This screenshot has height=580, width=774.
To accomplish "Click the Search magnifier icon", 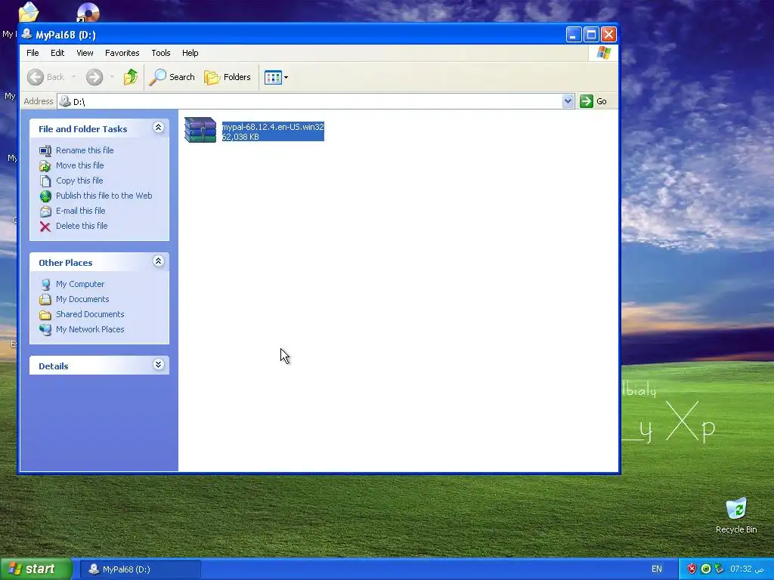I will (157, 77).
